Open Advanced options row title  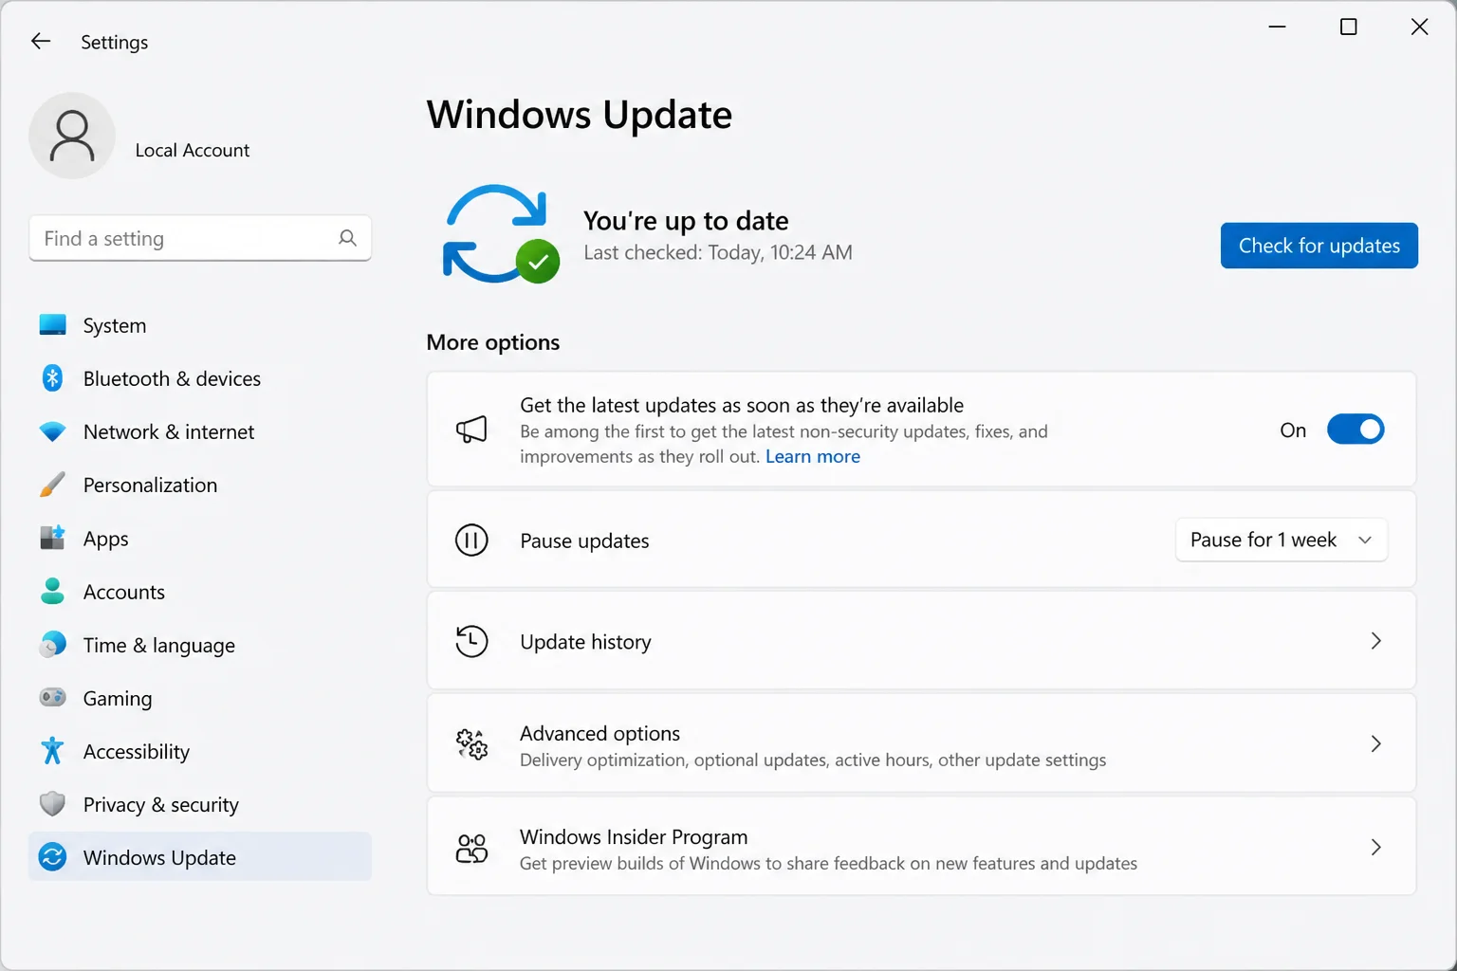tap(599, 733)
